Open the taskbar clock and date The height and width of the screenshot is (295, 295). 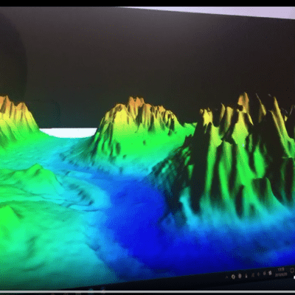[x=281, y=272]
